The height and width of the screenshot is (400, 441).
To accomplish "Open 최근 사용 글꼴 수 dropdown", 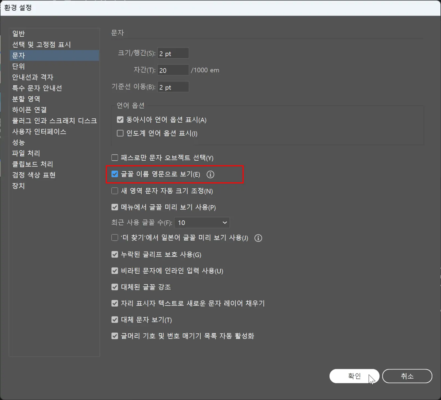I will tap(202, 223).
